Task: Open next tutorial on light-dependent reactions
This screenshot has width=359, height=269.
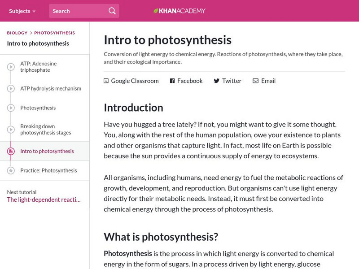Action: point(44,200)
